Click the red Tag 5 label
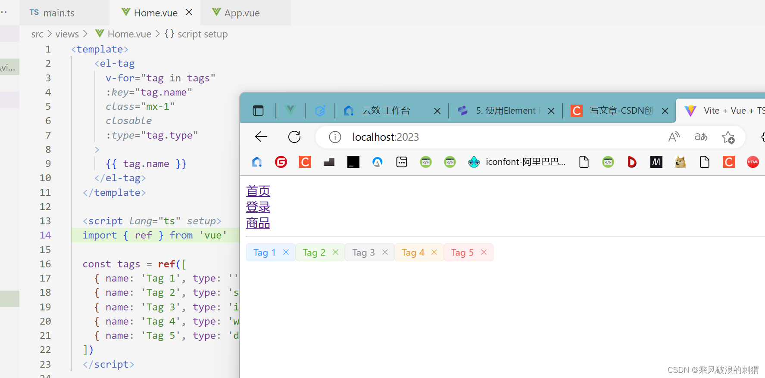Screen dimensions: 765x378 [462, 252]
